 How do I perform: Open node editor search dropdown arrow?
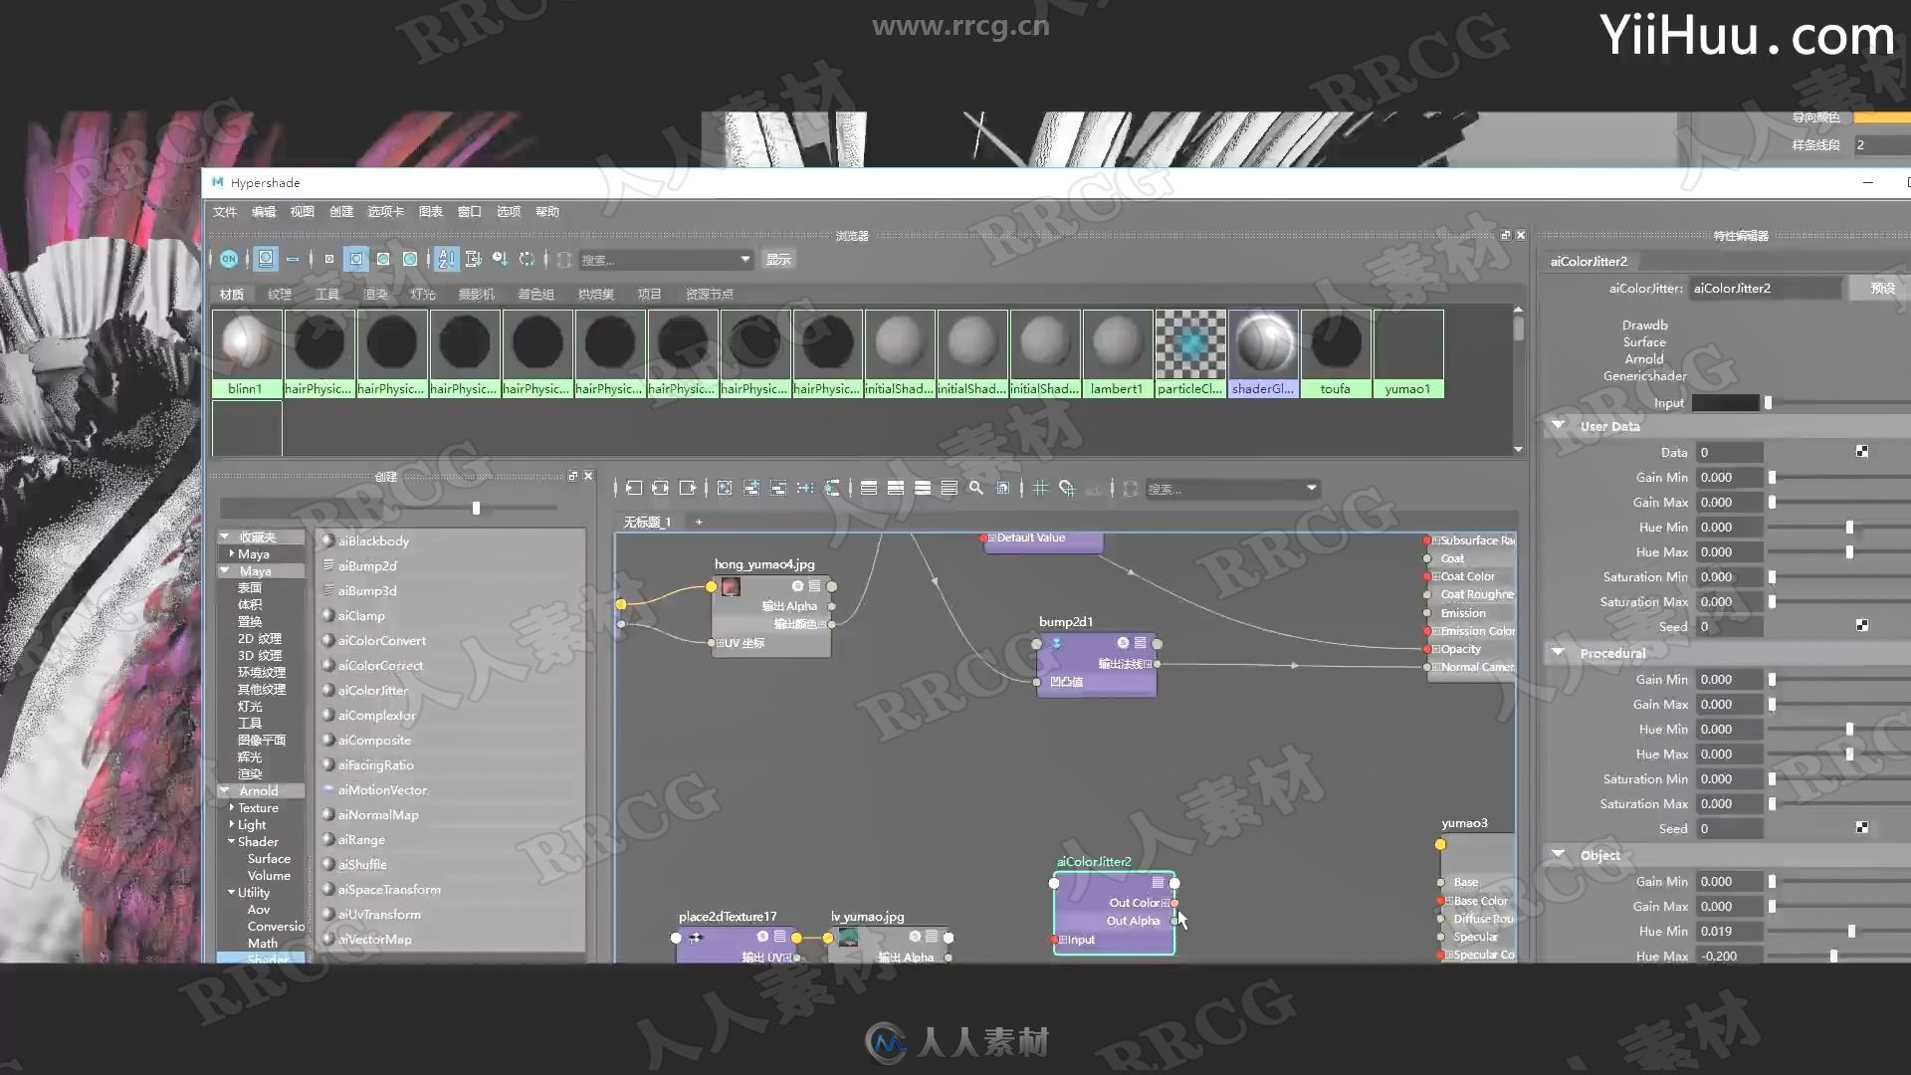1311,488
